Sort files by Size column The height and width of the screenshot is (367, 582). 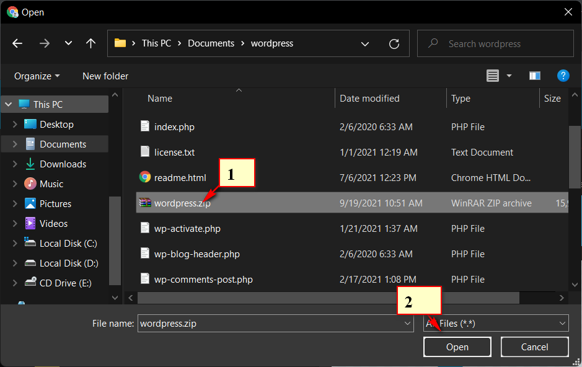[552, 99]
